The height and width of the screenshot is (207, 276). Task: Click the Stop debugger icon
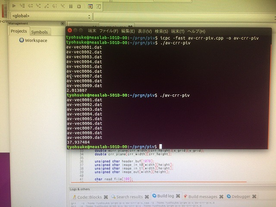click(78, 6)
